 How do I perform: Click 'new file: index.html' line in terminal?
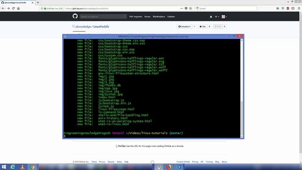pyautogui.click(x=96, y=97)
